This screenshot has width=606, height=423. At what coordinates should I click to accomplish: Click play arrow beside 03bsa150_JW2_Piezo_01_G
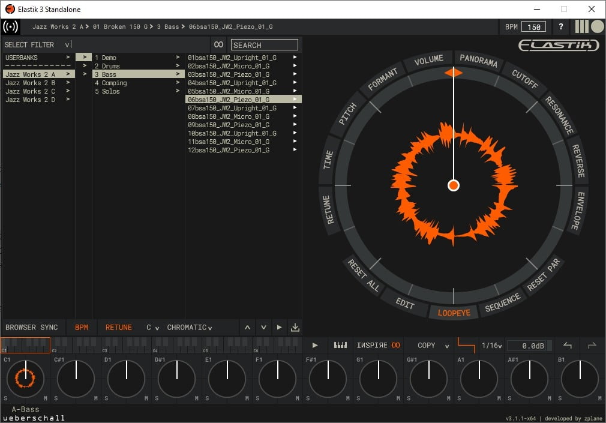pyautogui.click(x=295, y=74)
